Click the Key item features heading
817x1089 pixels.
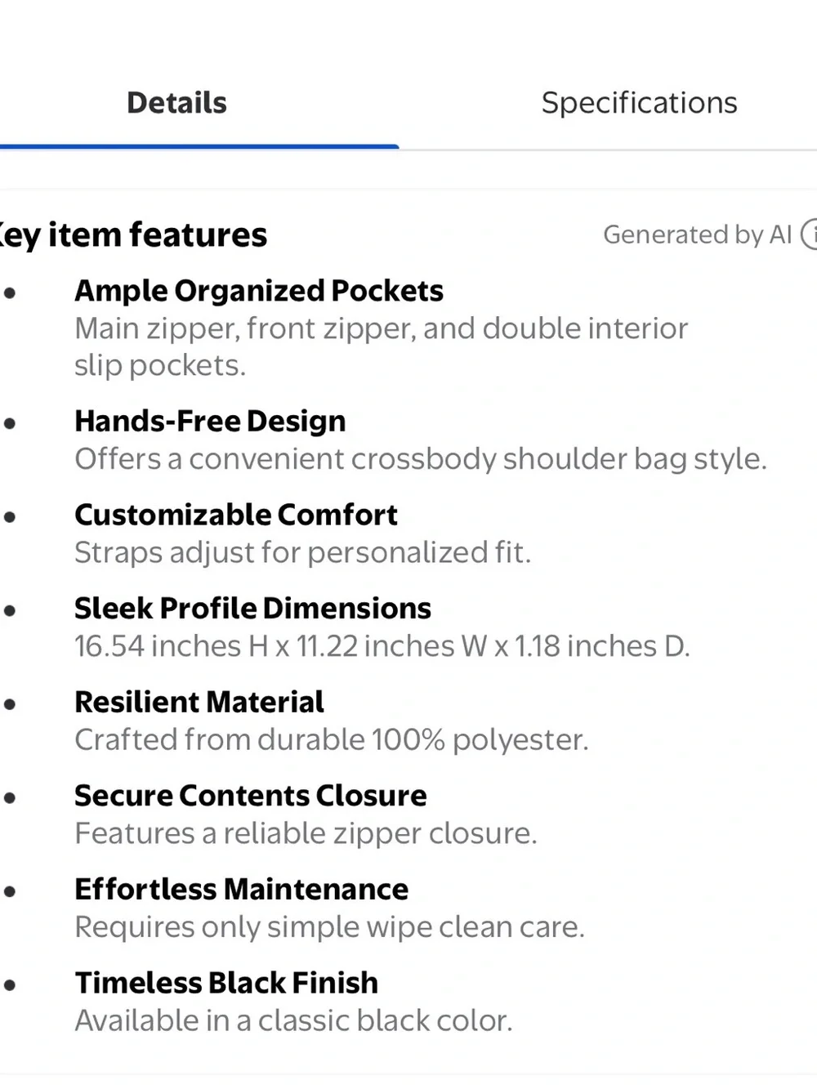pyautogui.click(x=132, y=235)
